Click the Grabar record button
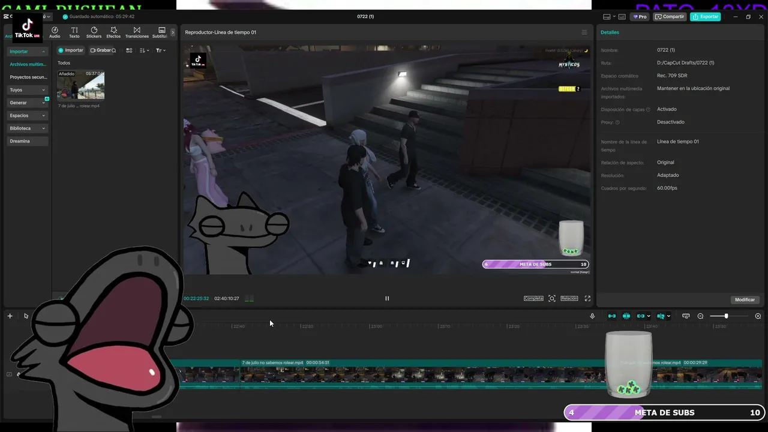768x432 pixels. click(x=100, y=50)
